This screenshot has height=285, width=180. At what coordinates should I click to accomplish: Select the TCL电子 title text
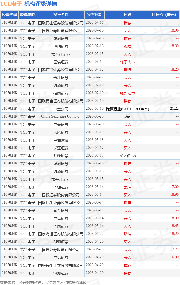pyautogui.click(x=11, y=4)
